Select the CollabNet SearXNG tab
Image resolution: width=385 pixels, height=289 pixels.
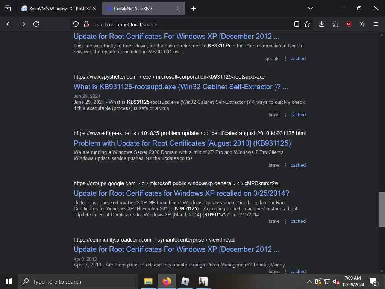pyautogui.click(x=144, y=8)
